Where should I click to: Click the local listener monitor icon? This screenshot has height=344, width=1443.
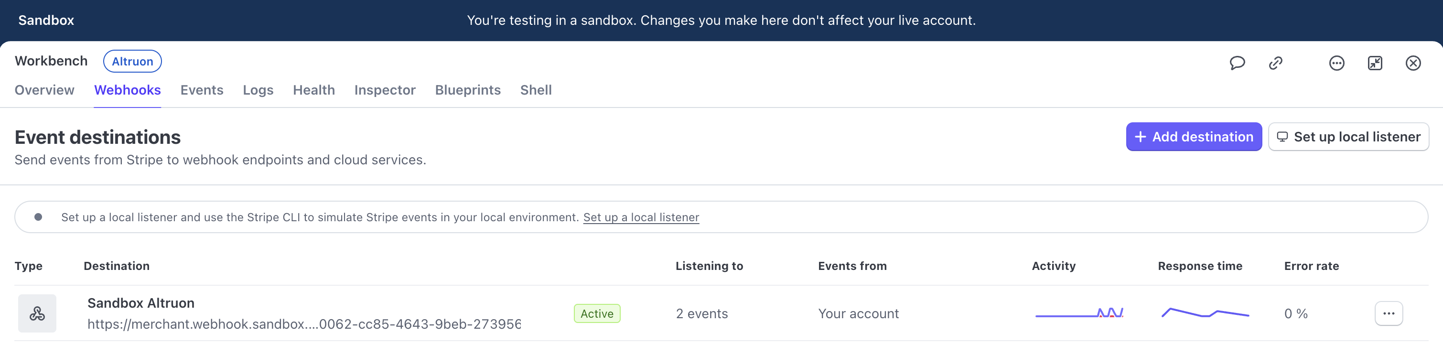point(1284,136)
